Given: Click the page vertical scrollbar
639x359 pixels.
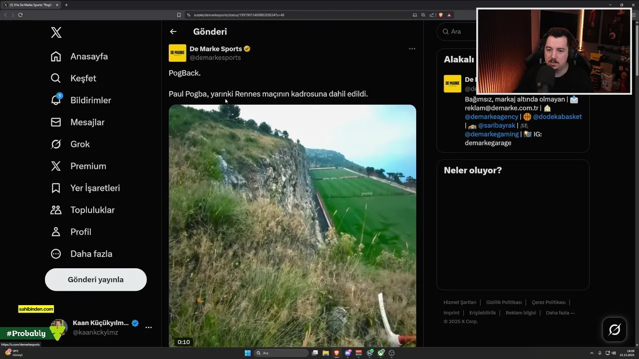Looking at the screenshot, I should coord(637,50).
